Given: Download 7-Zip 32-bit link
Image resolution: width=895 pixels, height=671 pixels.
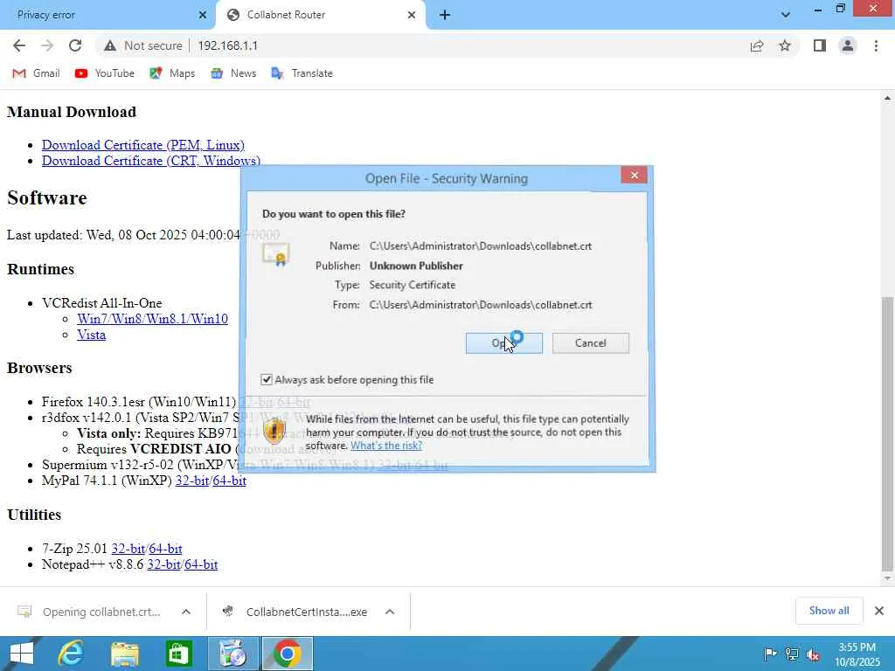Looking at the screenshot, I should pos(128,549).
